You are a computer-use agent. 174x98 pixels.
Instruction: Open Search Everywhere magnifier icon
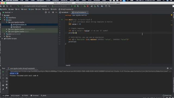(x=109, y=6)
